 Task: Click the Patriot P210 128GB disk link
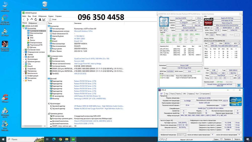click(84, 124)
